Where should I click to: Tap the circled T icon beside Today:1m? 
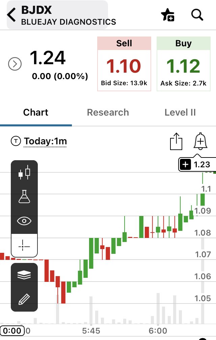click(x=16, y=141)
